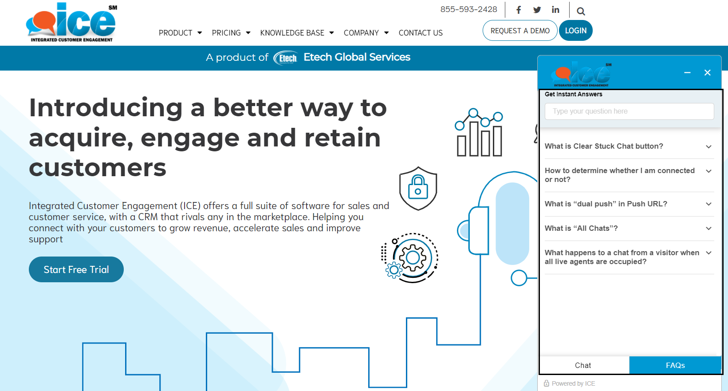Click the REQUEST A DEMO button
The image size is (728, 391).
(520, 31)
